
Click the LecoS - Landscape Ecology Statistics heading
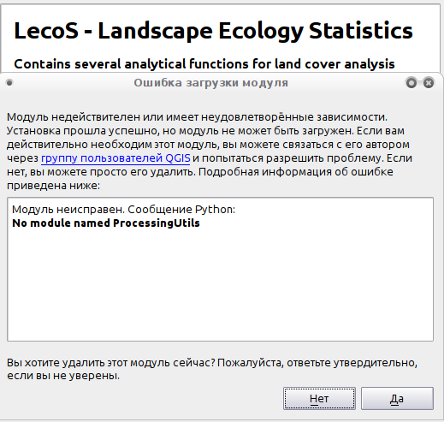213,31
